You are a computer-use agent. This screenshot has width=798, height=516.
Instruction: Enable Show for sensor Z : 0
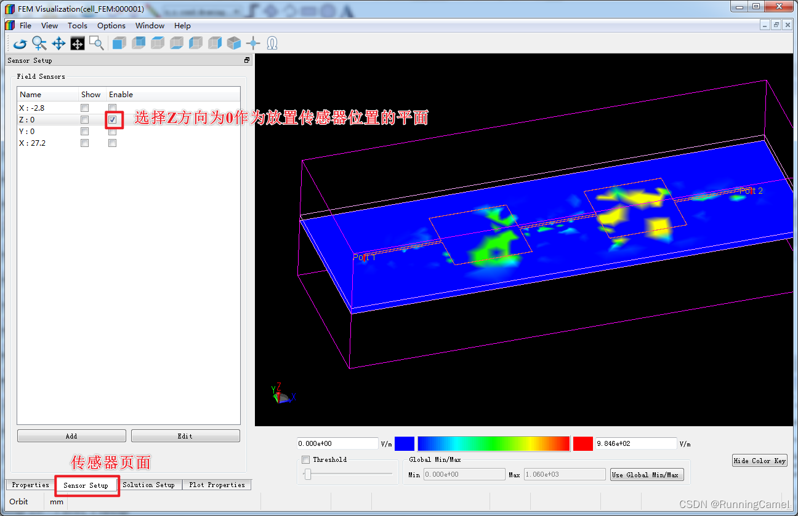pos(85,119)
